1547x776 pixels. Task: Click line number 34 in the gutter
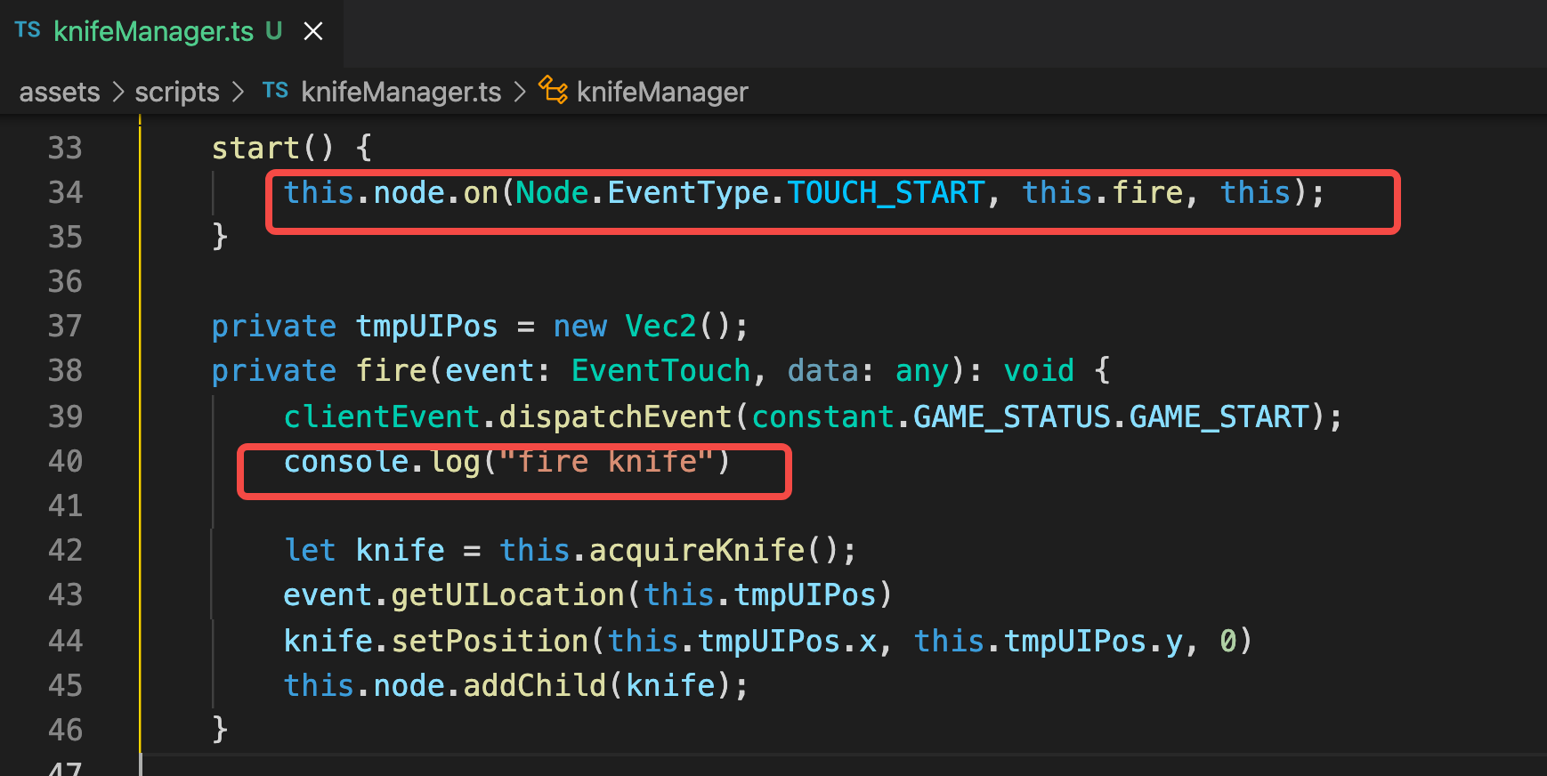click(65, 192)
